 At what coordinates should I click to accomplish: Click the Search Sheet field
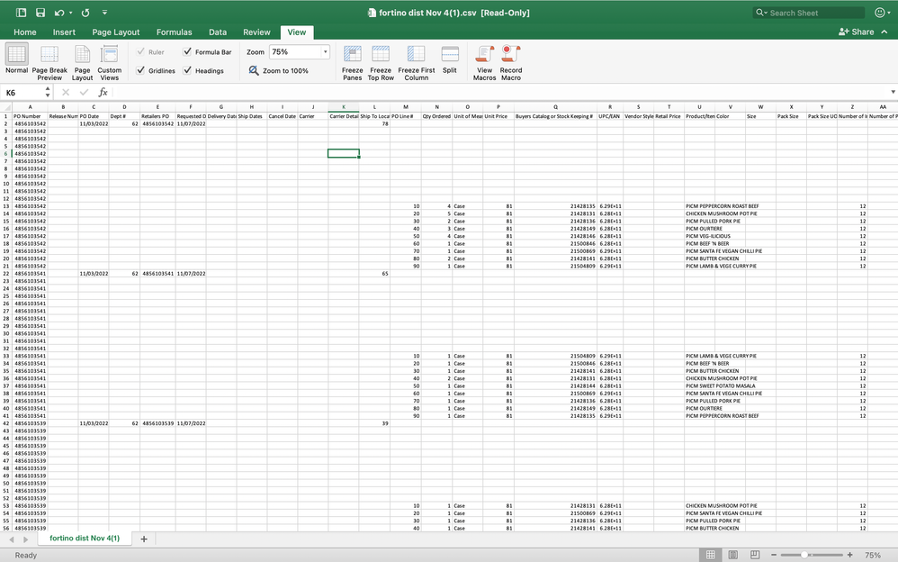click(x=809, y=13)
